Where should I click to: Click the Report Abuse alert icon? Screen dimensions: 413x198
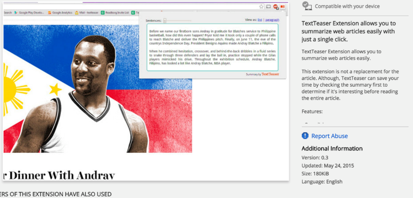pyautogui.click(x=305, y=136)
